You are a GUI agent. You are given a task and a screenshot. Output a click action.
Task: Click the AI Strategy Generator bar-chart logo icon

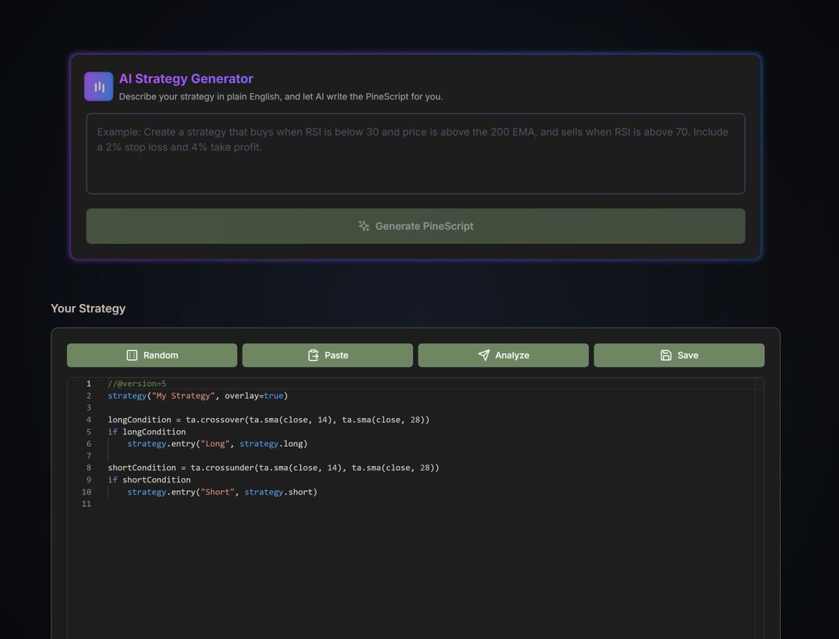click(x=98, y=85)
